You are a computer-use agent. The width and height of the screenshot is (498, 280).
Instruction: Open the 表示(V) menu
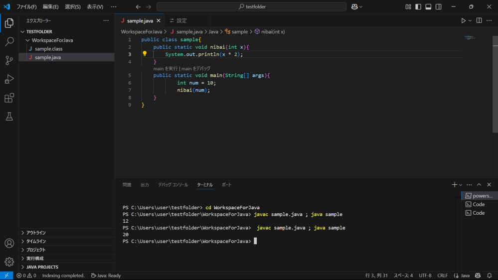coord(95,6)
